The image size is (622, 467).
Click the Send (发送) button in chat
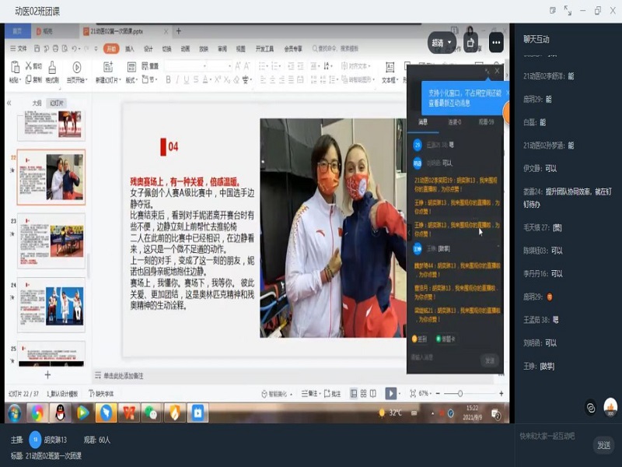tap(603, 444)
